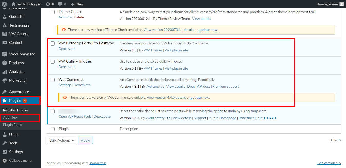Image resolution: width=346 pixels, height=168 pixels.
Task: Click the Analytics bar chart icon
Action: pyautogui.click(x=5, y=72)
